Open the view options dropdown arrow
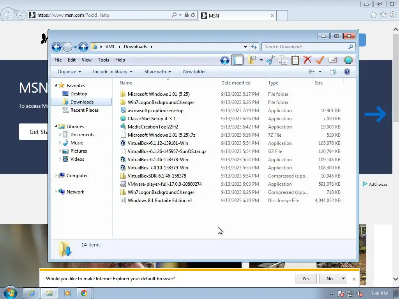 (320, 72)
